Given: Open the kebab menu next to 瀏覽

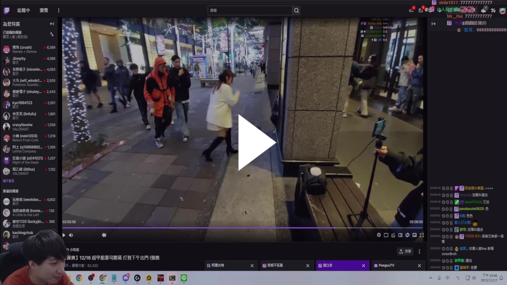Looking at the screenshot, I should coord(59,10).
